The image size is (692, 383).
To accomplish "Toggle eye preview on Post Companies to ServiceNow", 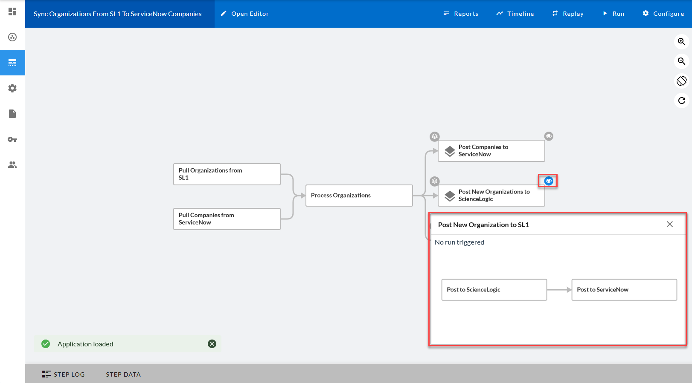I will coord(549,136).
